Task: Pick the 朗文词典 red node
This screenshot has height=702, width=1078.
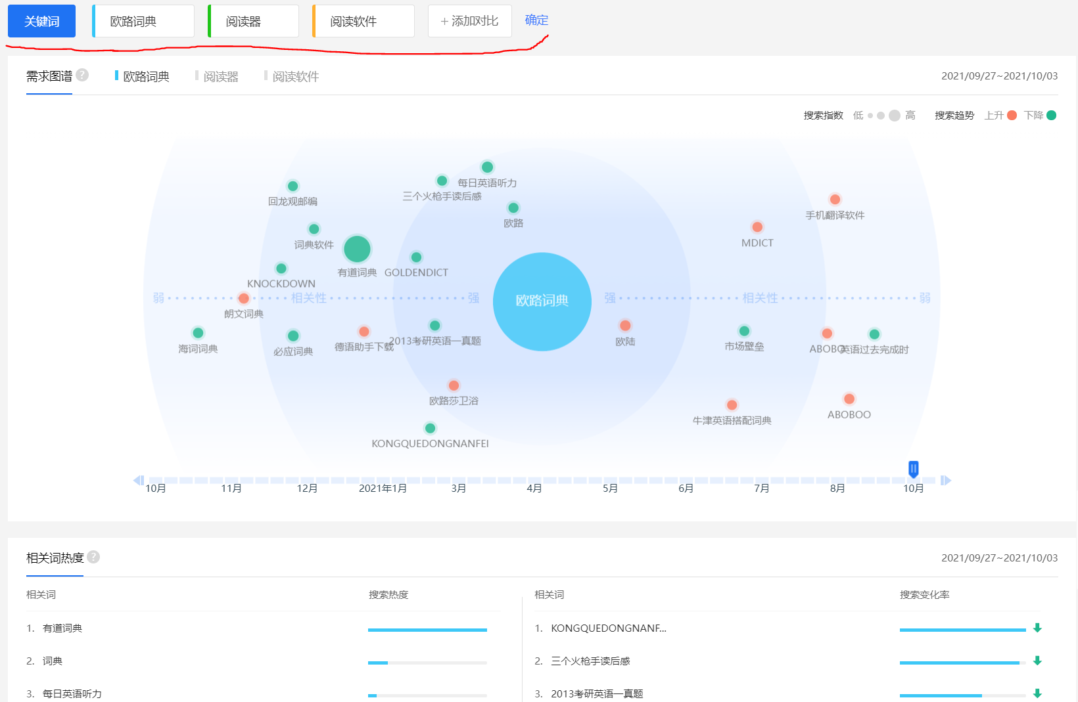Action: [244, 298]
